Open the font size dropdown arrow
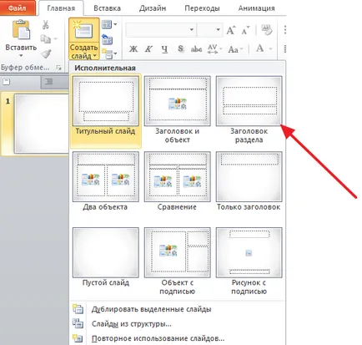The height and width of the screenshot is (345, 362). [x=219, y=30]
